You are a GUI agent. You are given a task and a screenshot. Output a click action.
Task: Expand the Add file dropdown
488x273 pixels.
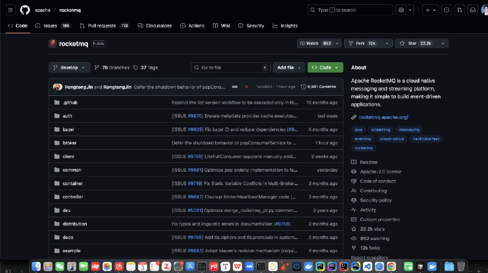287,68
